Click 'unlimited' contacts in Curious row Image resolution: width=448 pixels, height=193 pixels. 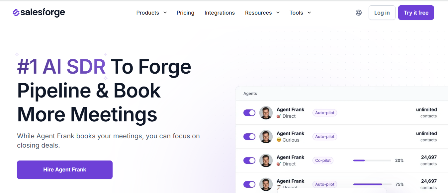click(x=426, y=133)
